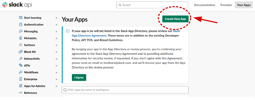Viewport: 255px width, 100px height.
Task: Select Metadata in sidebar
Action: click(x=30, y=38)
